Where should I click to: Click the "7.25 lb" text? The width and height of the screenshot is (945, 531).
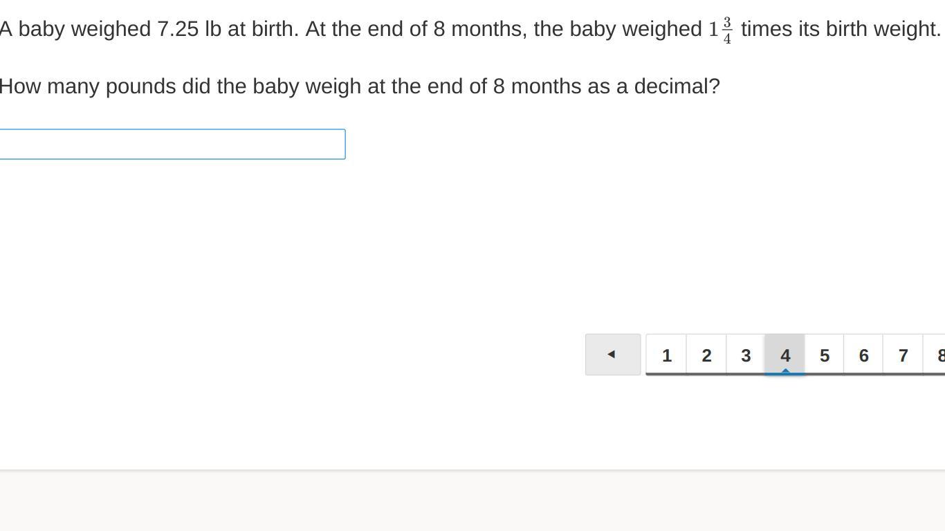189,29
